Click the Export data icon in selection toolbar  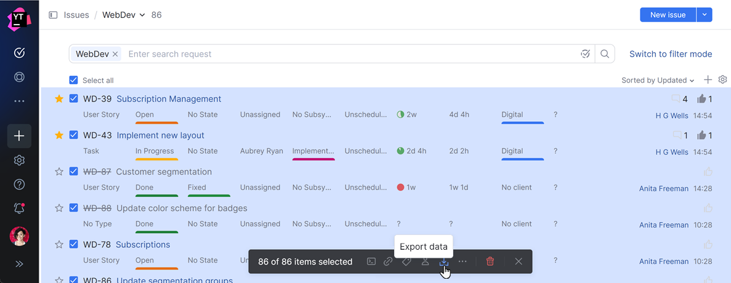pos(443,261)
